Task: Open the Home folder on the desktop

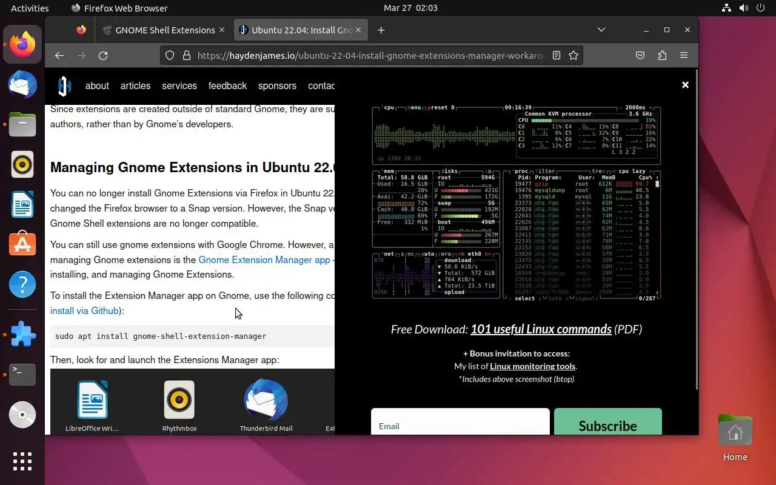Action: (x=735, y=438)
